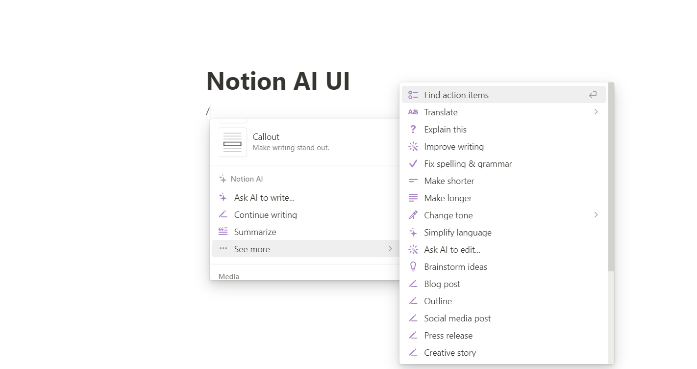Select Summarize in slash menu
Screen dimensions: 697x369
tap(306, 232)
